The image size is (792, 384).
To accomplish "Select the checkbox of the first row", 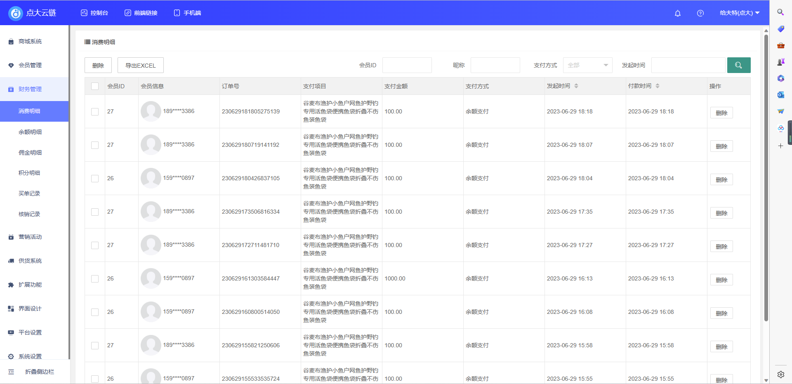I will click(94, 112).
